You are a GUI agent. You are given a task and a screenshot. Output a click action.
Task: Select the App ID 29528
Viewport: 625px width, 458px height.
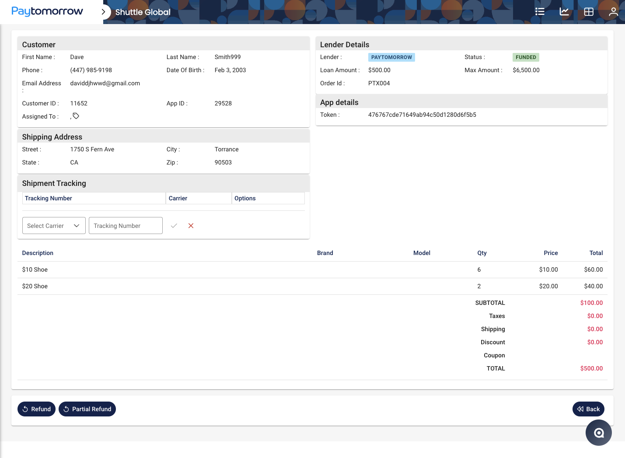(223, 103)
